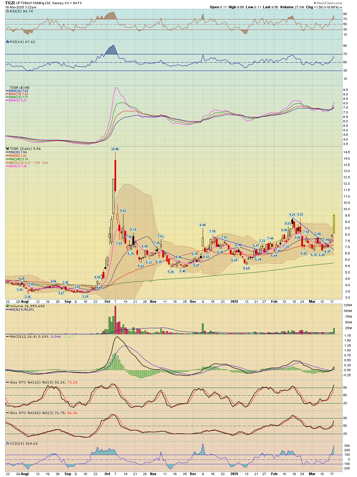Screen dimensions: 357x477
Task: Click the 7.99 price label
Action: coord(212,232)
